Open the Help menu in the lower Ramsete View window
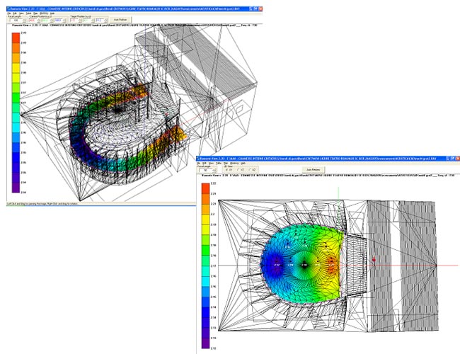460x354 pixels. [243, 164]
